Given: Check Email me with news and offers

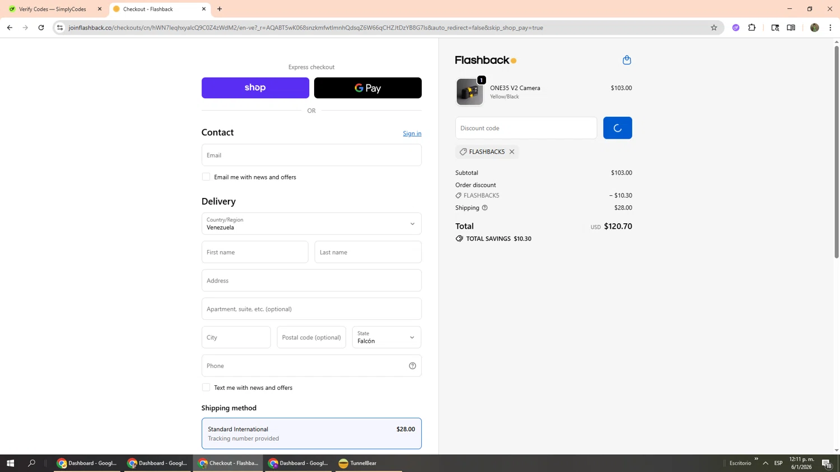Looking at the screenshot, I should click(x=206, y=177).
